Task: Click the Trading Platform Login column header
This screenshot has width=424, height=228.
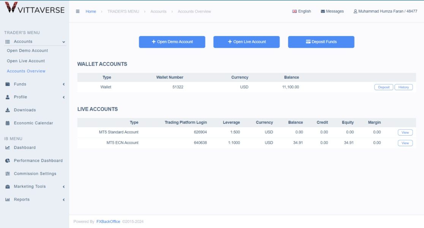Action: coord(186,122)
